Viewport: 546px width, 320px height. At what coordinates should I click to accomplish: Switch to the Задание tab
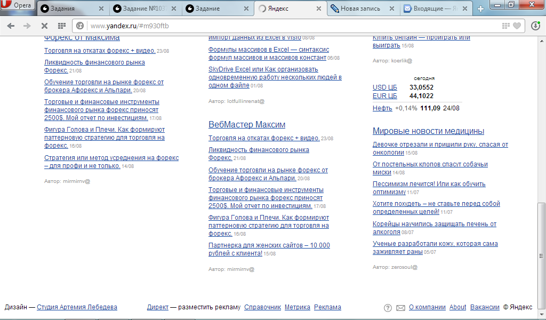coord(218,9)
